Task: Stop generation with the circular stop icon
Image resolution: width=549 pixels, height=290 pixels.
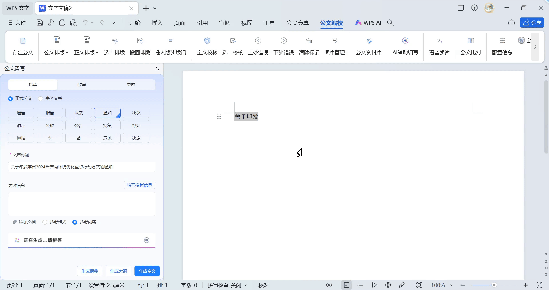Action: [x=147, y=240]
